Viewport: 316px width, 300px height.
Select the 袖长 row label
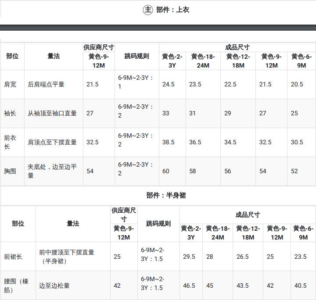pos(10,113)
